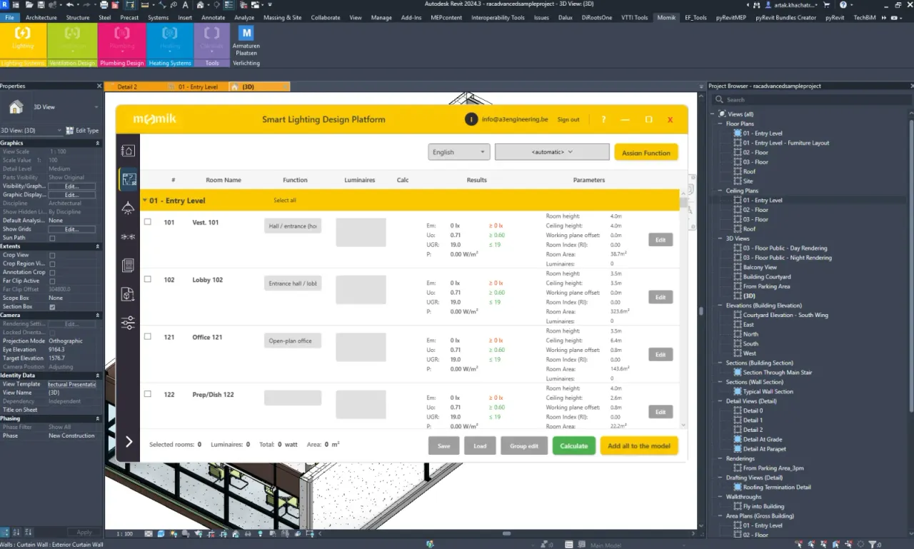This screenshot has width=914, height=549.
Task: Open the Plumbing design tool
Action: [x=122, y=40]
